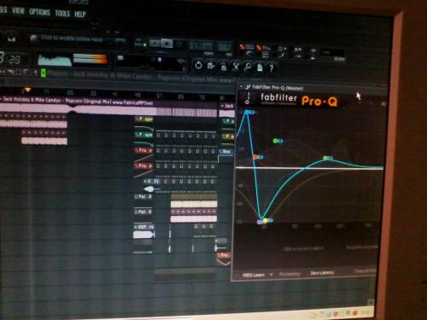Click the yellow EQ band node at the curve bottom
Screen dimensions: 427x320
pyautogui.click(x=265, y=220)
